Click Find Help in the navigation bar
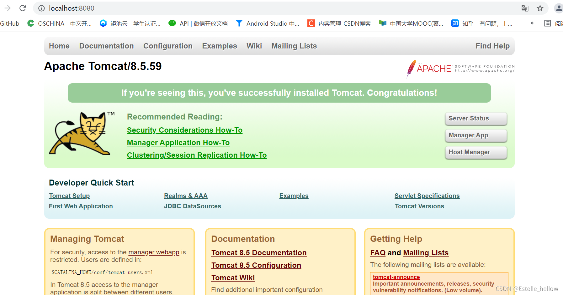563x295 pixels. pyautogui.click(x=492, y=46)
